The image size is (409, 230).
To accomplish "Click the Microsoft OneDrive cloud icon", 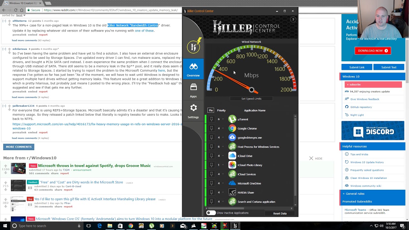I will 232,183.
